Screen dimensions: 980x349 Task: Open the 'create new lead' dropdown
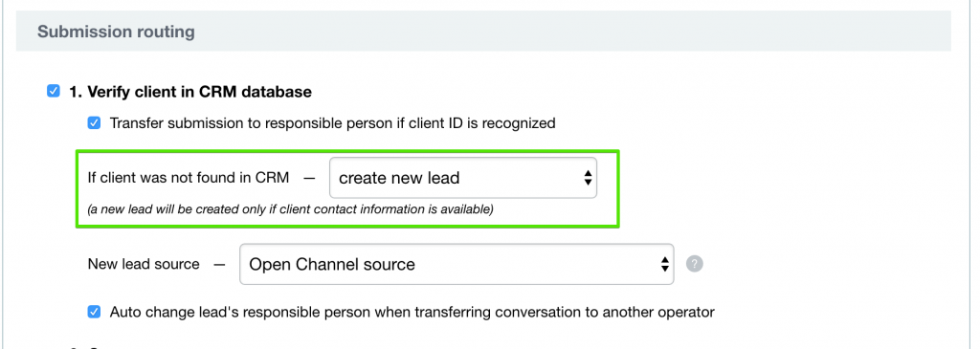pos(463,178)
